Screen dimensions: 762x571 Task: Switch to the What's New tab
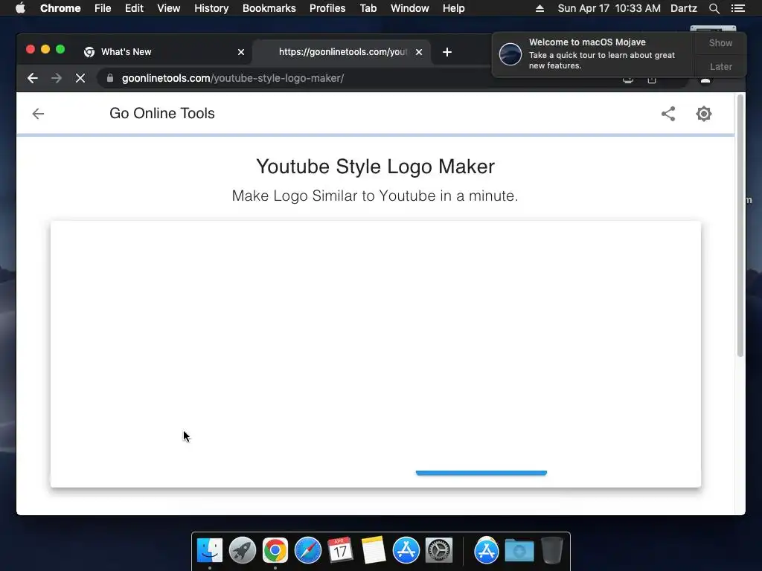pyautogui.click(x=164, y=52)
